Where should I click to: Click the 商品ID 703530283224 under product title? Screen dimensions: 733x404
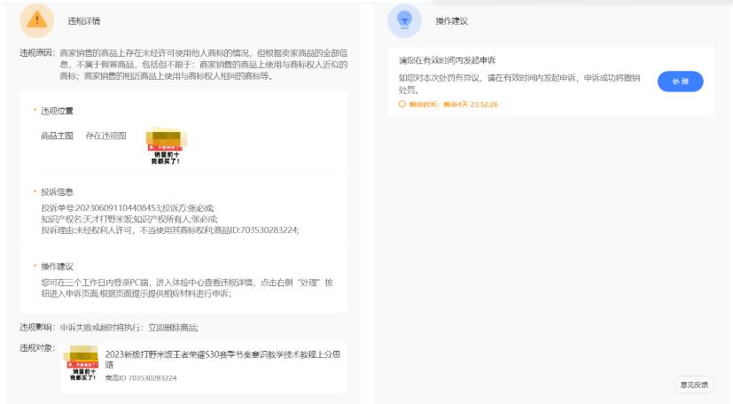coord(141,378)
